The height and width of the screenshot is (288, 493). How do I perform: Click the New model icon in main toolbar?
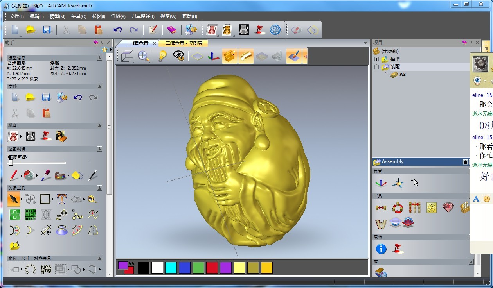pyautogui.click(x=15, y=30)
